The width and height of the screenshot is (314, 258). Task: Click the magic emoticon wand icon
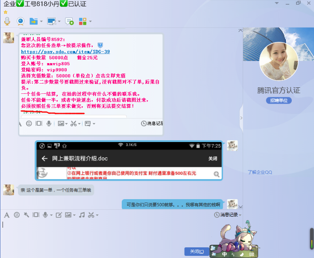coord(26,215)
